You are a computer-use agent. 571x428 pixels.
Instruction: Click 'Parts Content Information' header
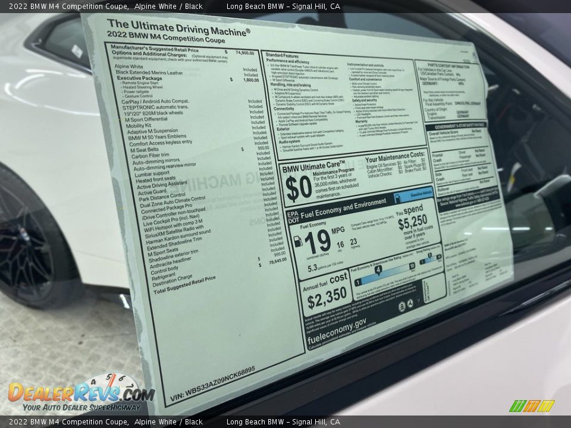coord(448,66)
